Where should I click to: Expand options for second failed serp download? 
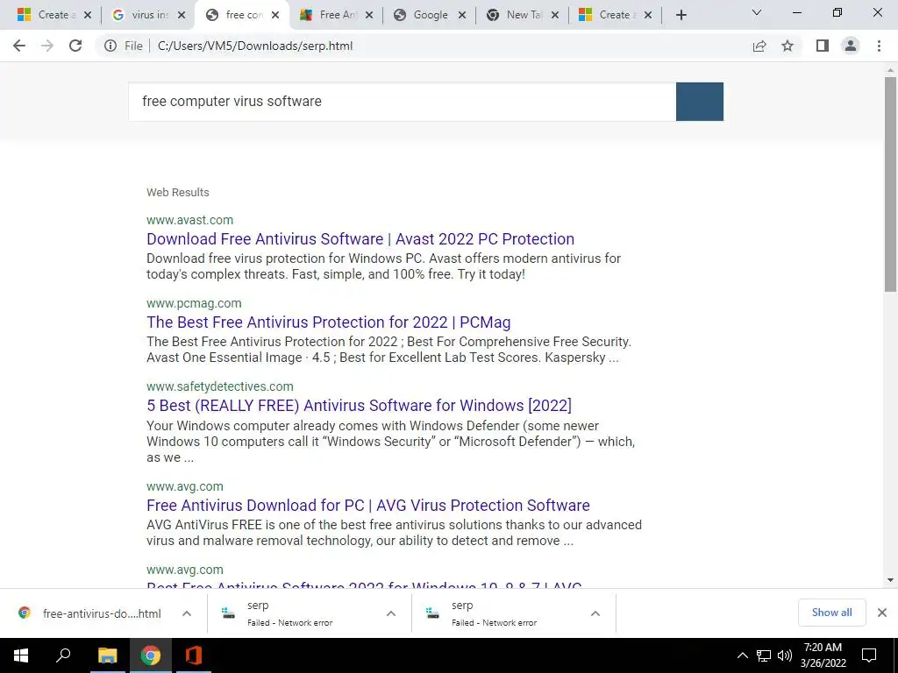(595, 613)
